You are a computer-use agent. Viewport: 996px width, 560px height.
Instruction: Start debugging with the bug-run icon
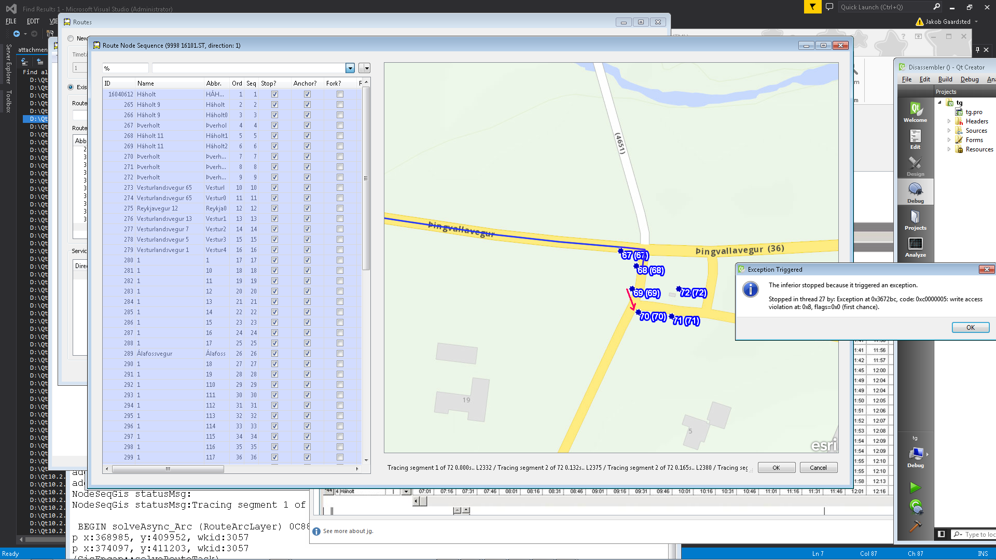tap(916, 507)
